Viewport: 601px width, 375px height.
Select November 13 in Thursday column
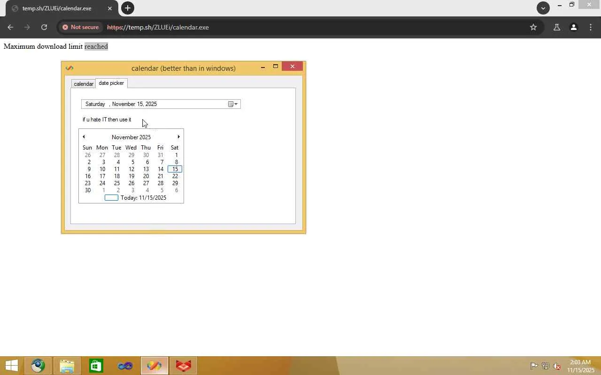(x=146, y=169)
